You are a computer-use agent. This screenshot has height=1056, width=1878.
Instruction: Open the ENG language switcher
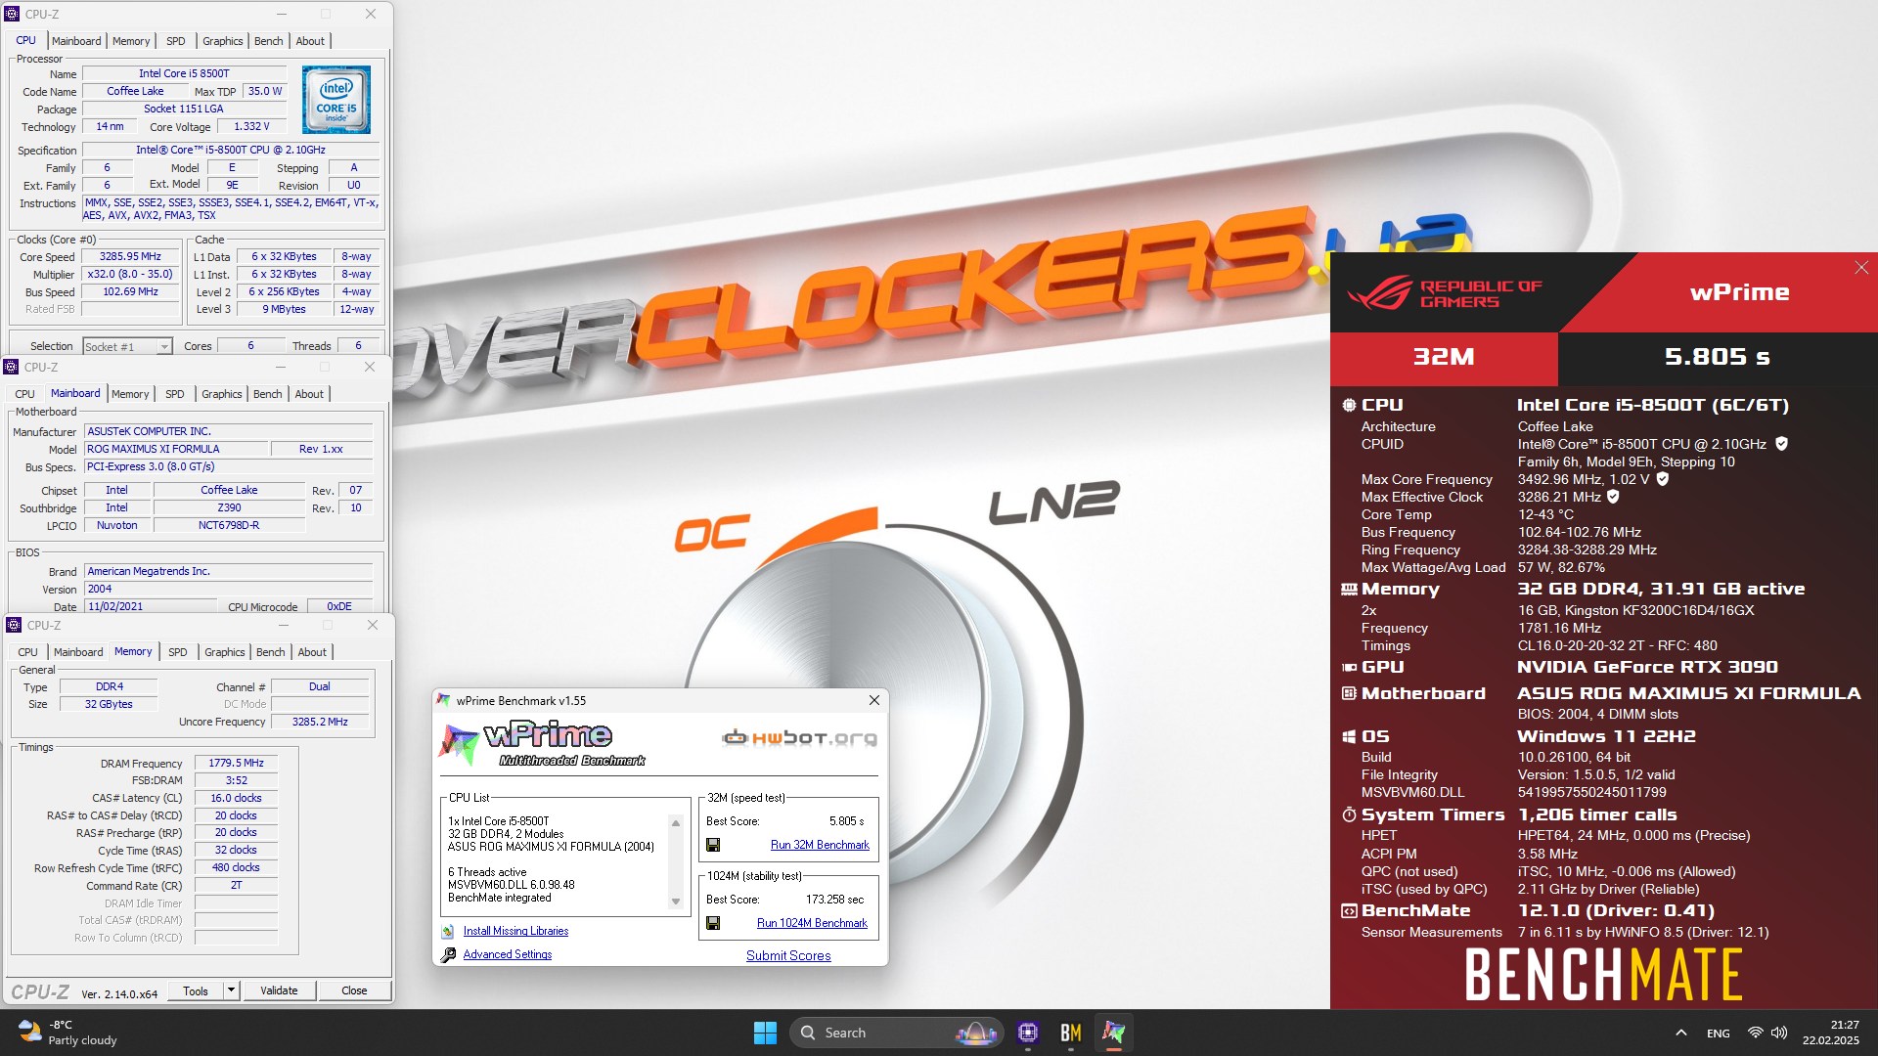click(x=1718, y=1033)
